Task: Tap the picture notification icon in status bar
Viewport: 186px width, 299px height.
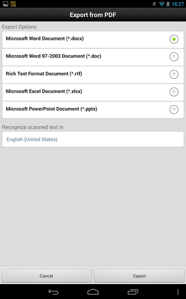Action: [5, 4]
